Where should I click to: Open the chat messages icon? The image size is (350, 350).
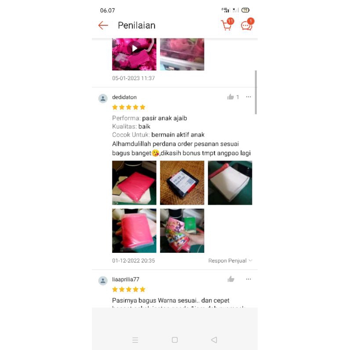[247, 24]
